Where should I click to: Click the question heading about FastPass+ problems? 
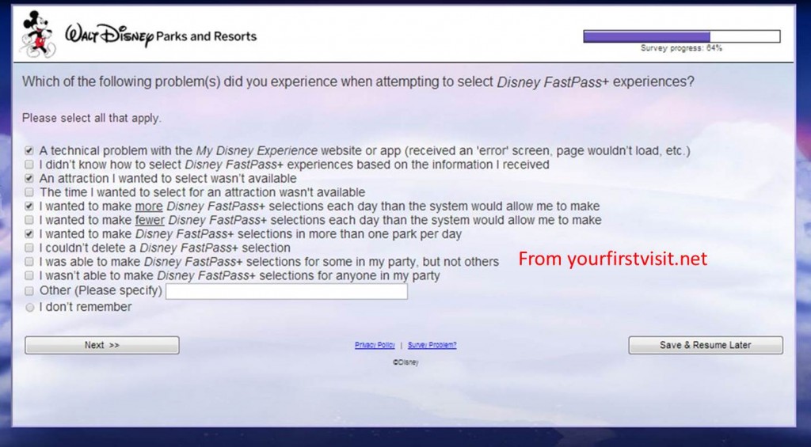358,82
